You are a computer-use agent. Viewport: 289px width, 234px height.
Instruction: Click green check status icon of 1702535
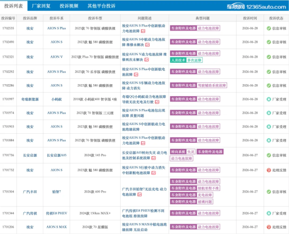(269, 28)
